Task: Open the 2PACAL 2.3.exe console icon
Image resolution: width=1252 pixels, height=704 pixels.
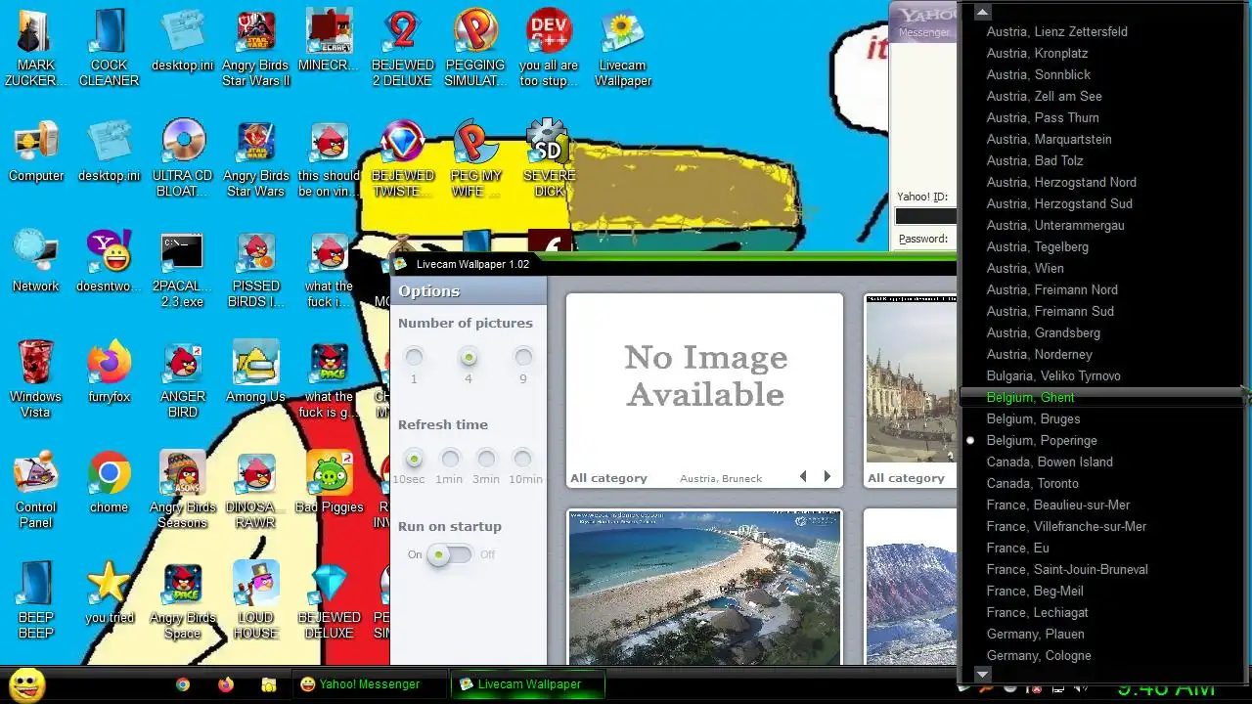Action: [x=182, y=269]
